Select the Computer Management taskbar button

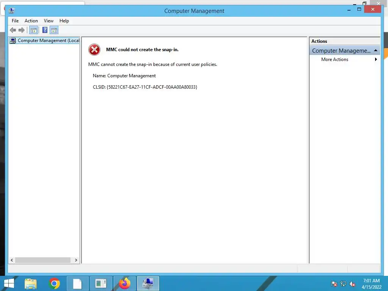click(148, 283)
